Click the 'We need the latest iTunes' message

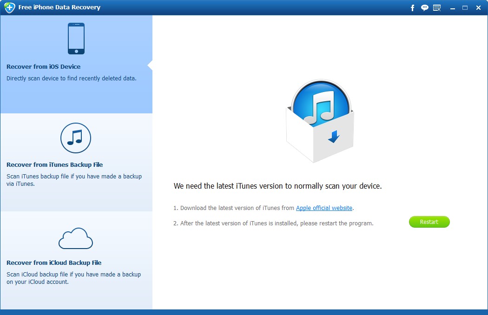pyautogui.click(x=277, y=186)
